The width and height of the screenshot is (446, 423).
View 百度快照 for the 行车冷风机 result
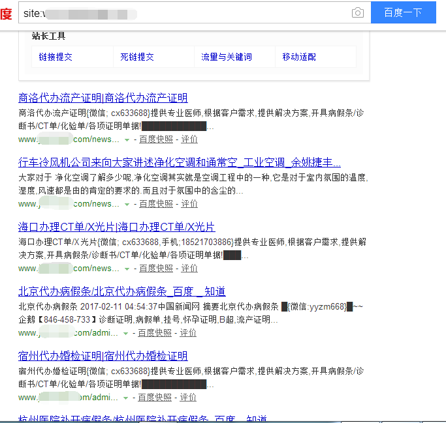[x=156, y=204]
